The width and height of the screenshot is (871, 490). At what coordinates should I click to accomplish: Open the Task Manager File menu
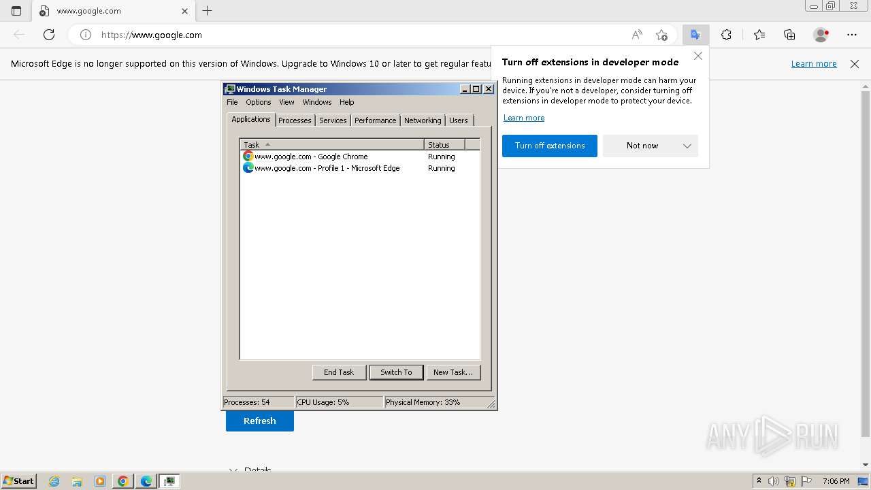[x=232, y=102]
